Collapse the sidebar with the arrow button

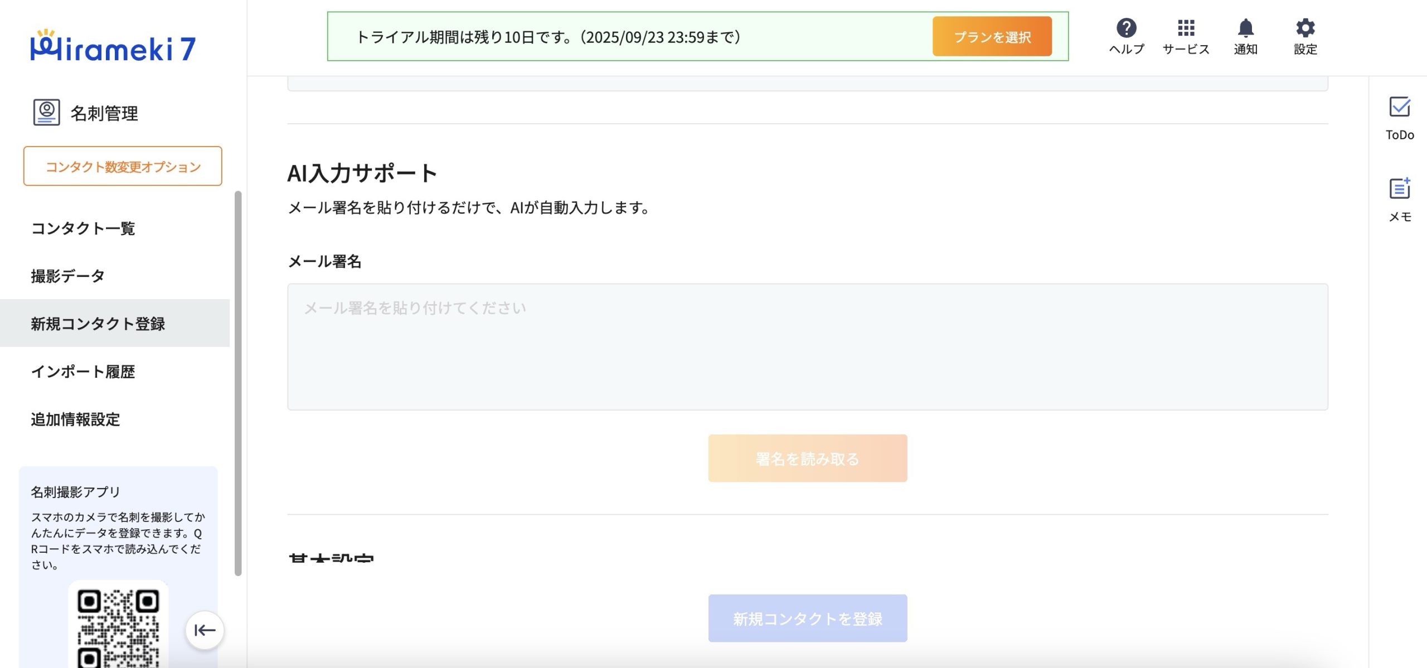click(205, 630)
